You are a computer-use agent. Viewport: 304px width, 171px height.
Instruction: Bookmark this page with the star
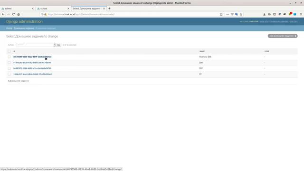point(241,14)
